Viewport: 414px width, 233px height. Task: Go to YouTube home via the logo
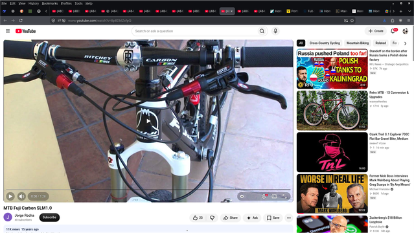(25, 31)
